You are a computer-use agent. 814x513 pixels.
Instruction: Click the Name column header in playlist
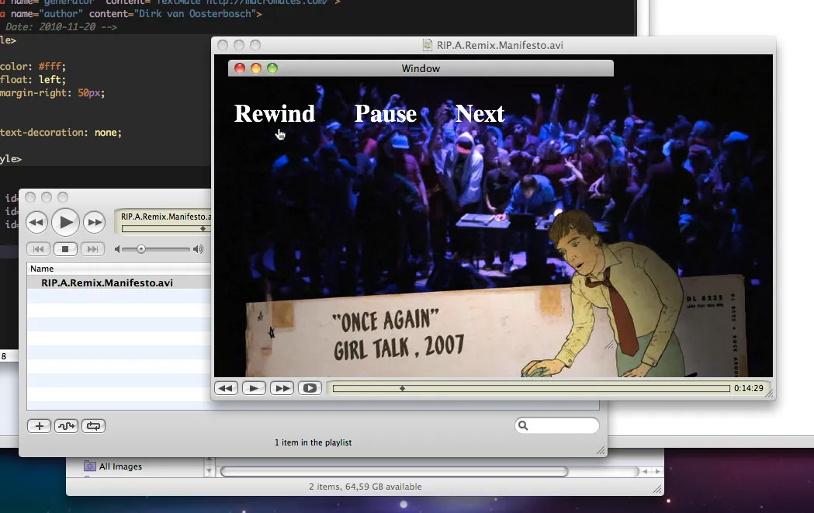119,269
